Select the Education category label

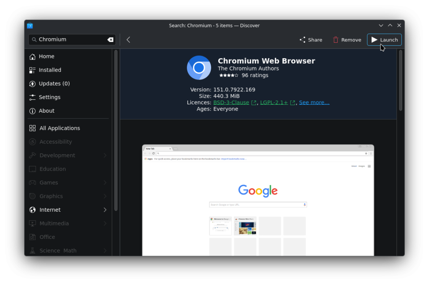[52, 169]
